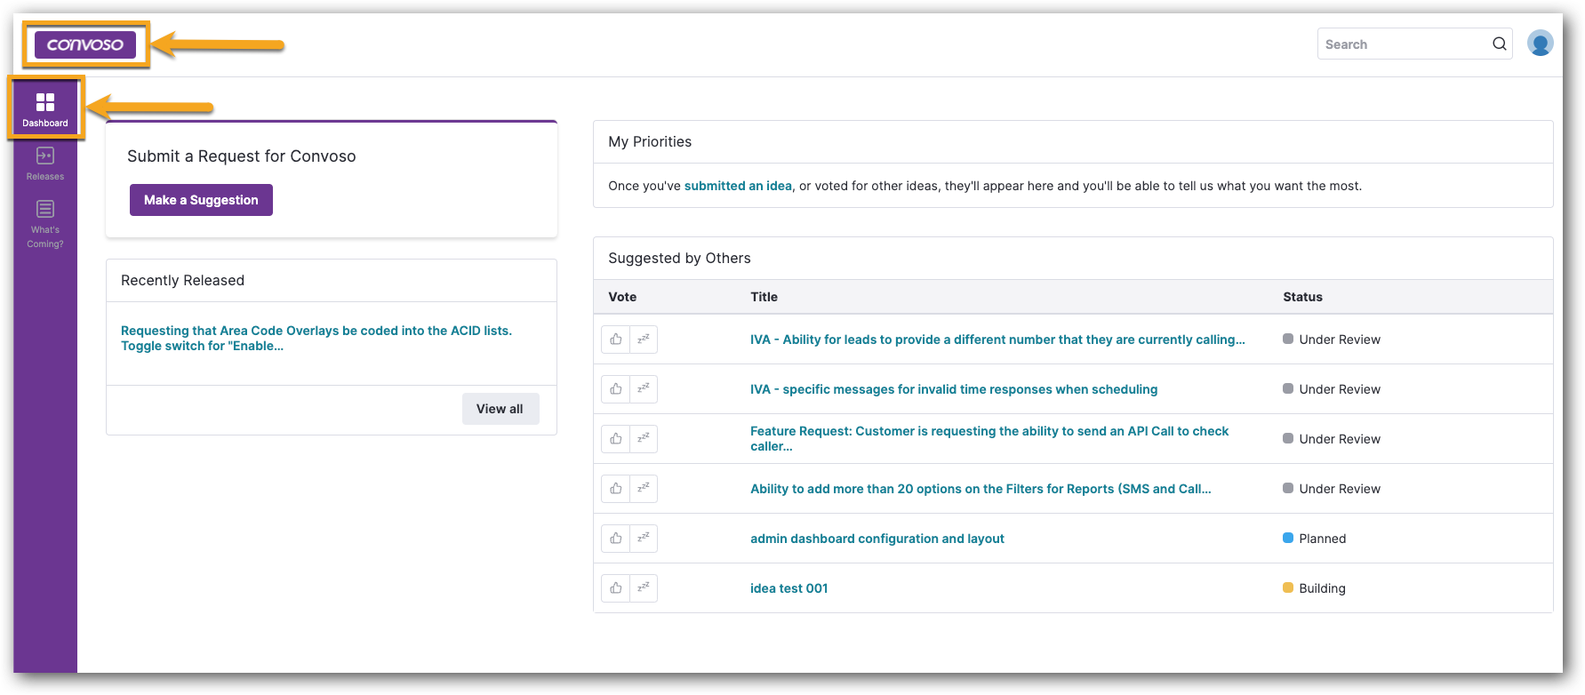1585x695 pixels.
Task: Open the What's Coming sidebar icon
Action: pyautogui.click(x=45, y=222)
